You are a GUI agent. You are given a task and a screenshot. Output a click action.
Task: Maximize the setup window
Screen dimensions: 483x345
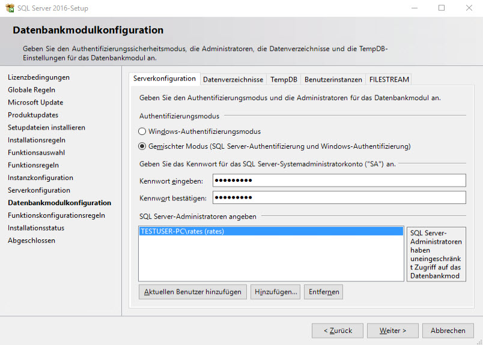442,8
